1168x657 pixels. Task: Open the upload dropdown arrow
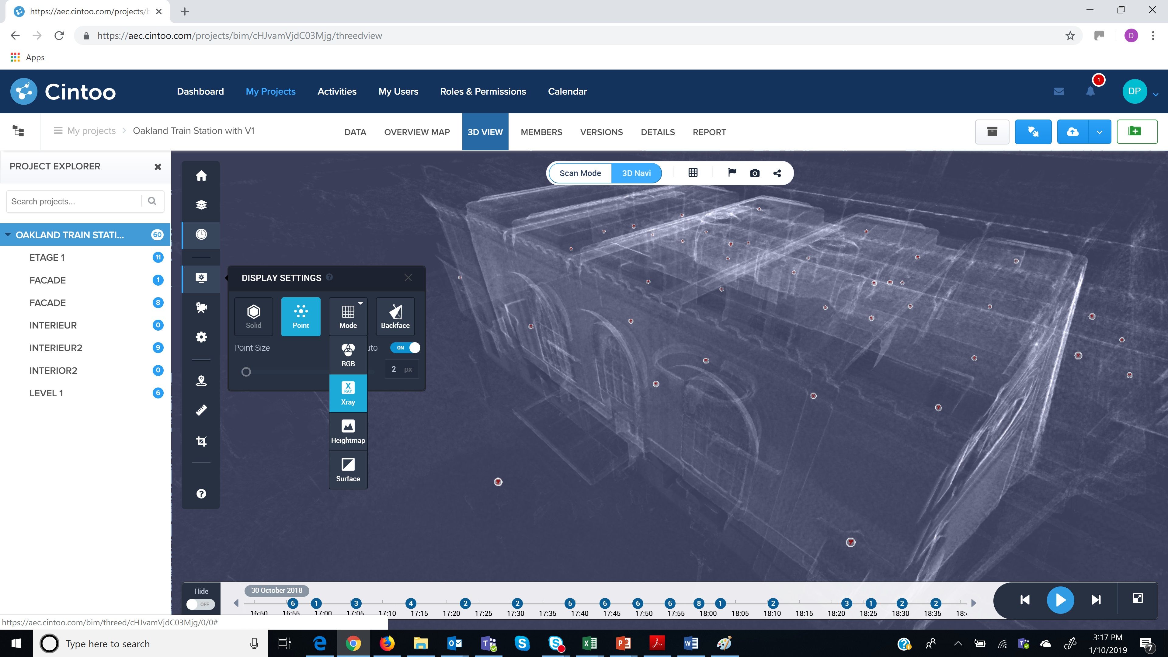(1099, 132)
